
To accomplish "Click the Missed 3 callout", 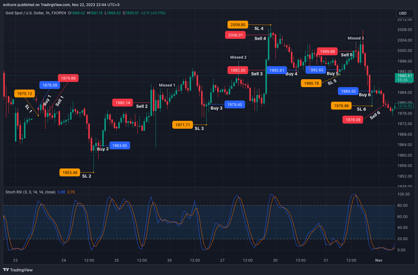I will pyautogui.click(x=356, y=38).
